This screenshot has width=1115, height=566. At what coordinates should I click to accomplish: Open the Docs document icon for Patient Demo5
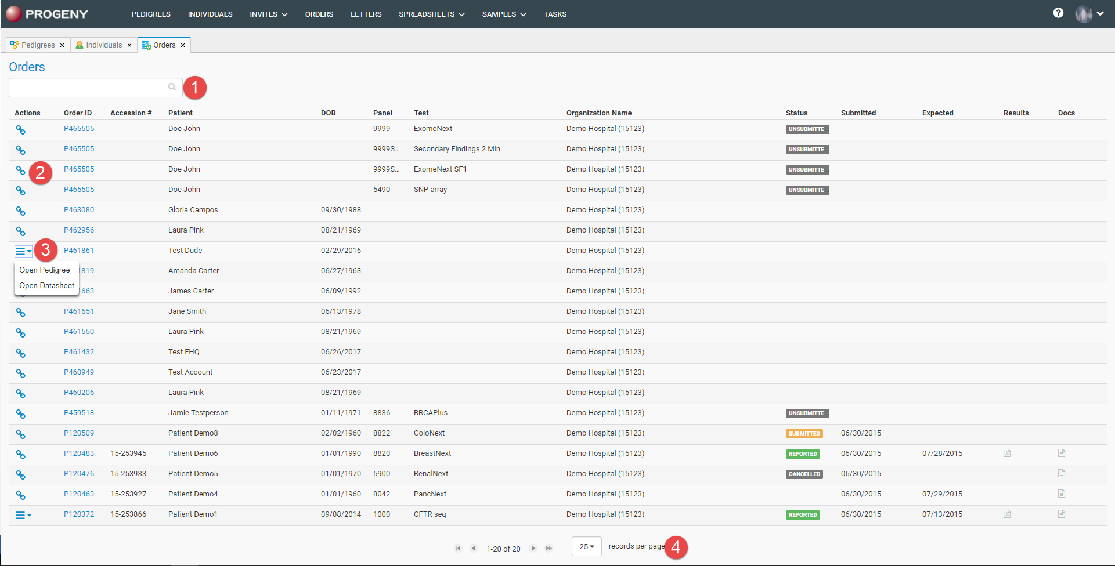pos(1062,474)
